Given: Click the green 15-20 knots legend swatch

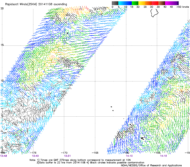Looking at the screenshot, I should pos(135,3).
